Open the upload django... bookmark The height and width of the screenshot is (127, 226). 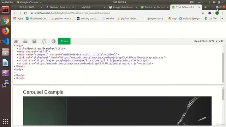click(x=191, y=19)
